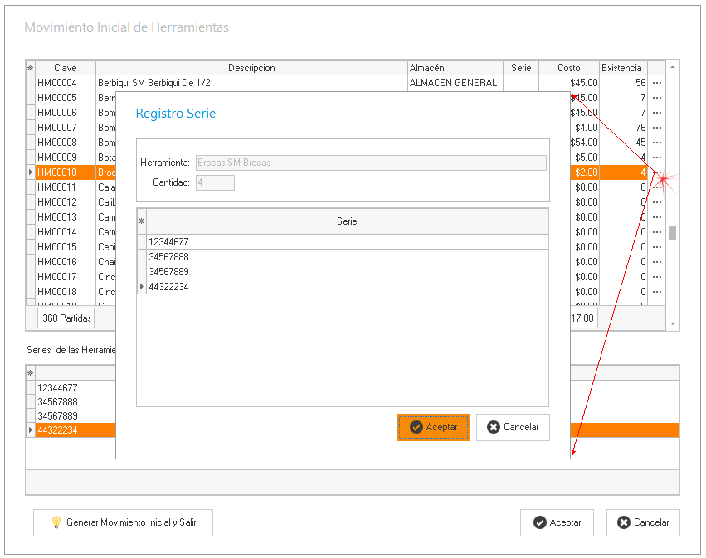Click ellipsis button for row HM00004
The width and height of the screenshot is (706, 558).
coord(656,83)
